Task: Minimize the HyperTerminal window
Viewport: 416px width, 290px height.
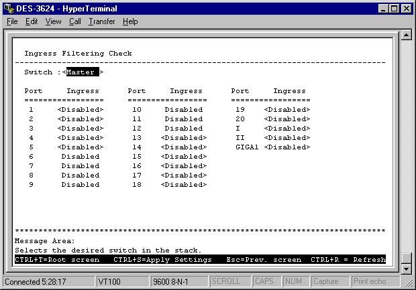Action: point(383,7)
